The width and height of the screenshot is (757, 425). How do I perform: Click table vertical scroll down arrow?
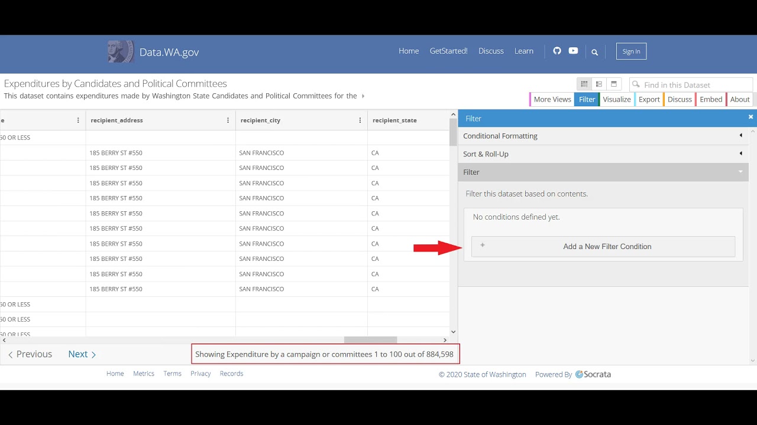(454, 332)
